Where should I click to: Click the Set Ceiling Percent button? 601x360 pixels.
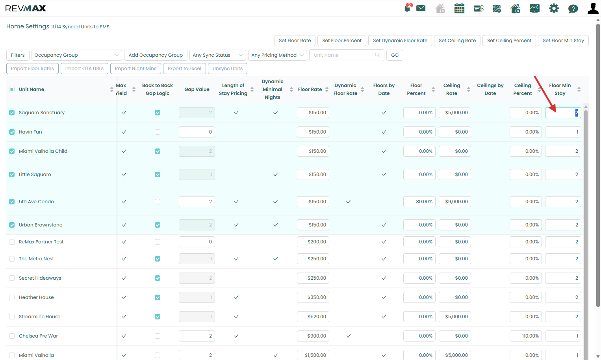509,41
